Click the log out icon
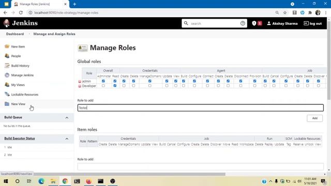Viewport: 331px width, 186px height. coord(306,23)
